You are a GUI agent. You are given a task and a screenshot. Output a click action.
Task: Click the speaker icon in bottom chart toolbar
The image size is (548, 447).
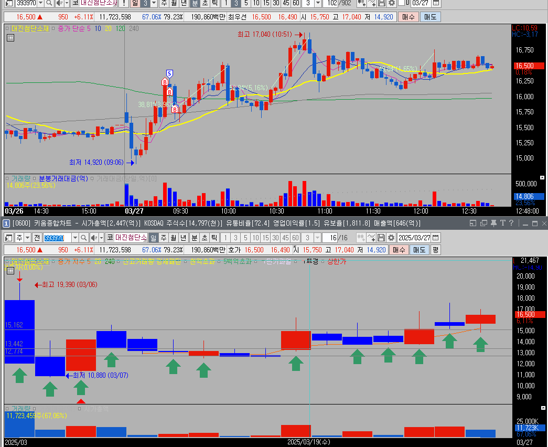(94, 238)
